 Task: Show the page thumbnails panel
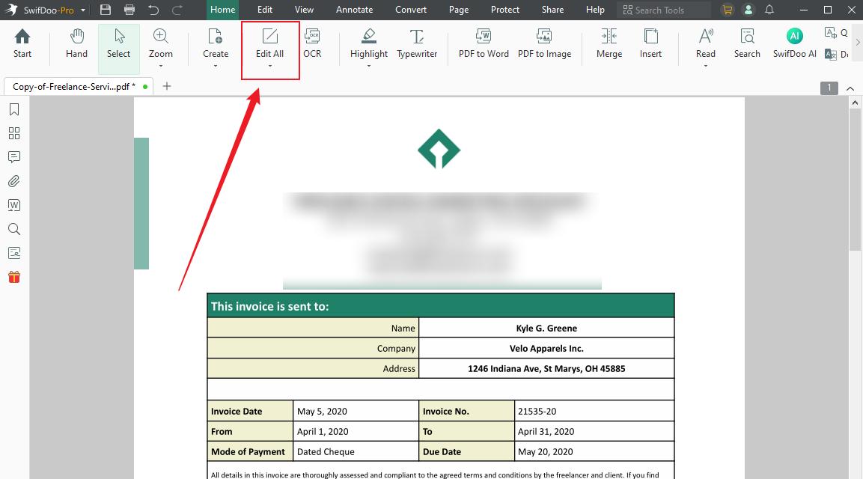13,133
